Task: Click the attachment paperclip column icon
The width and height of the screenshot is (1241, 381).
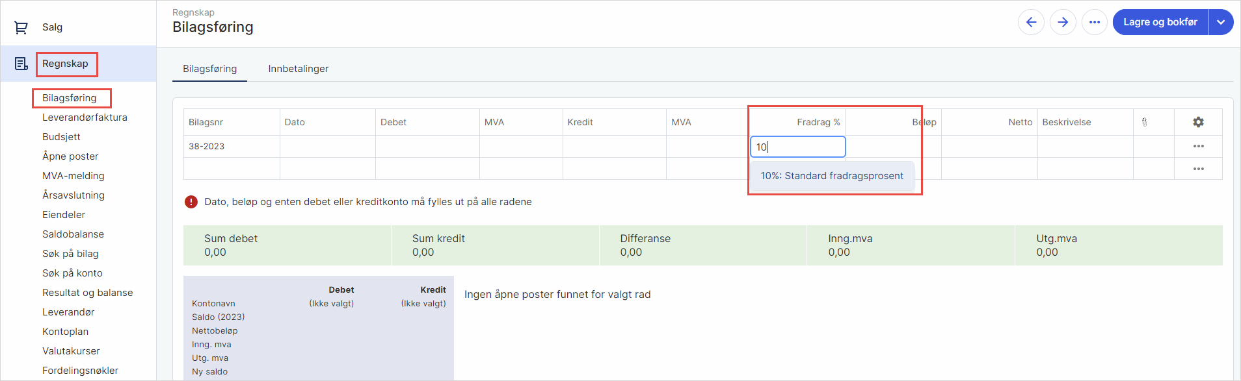Action: click(x=1145, y=122)
